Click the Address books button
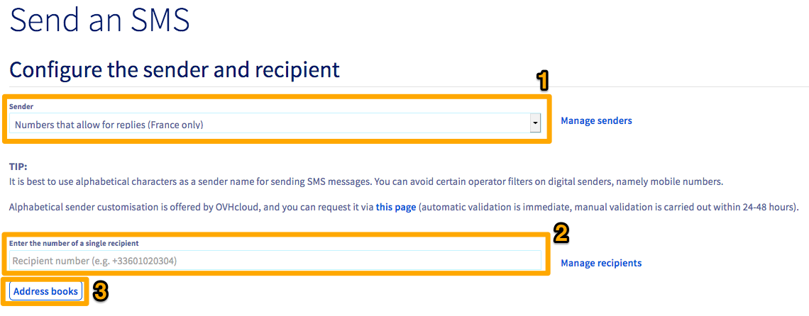 tap(46, 292)
